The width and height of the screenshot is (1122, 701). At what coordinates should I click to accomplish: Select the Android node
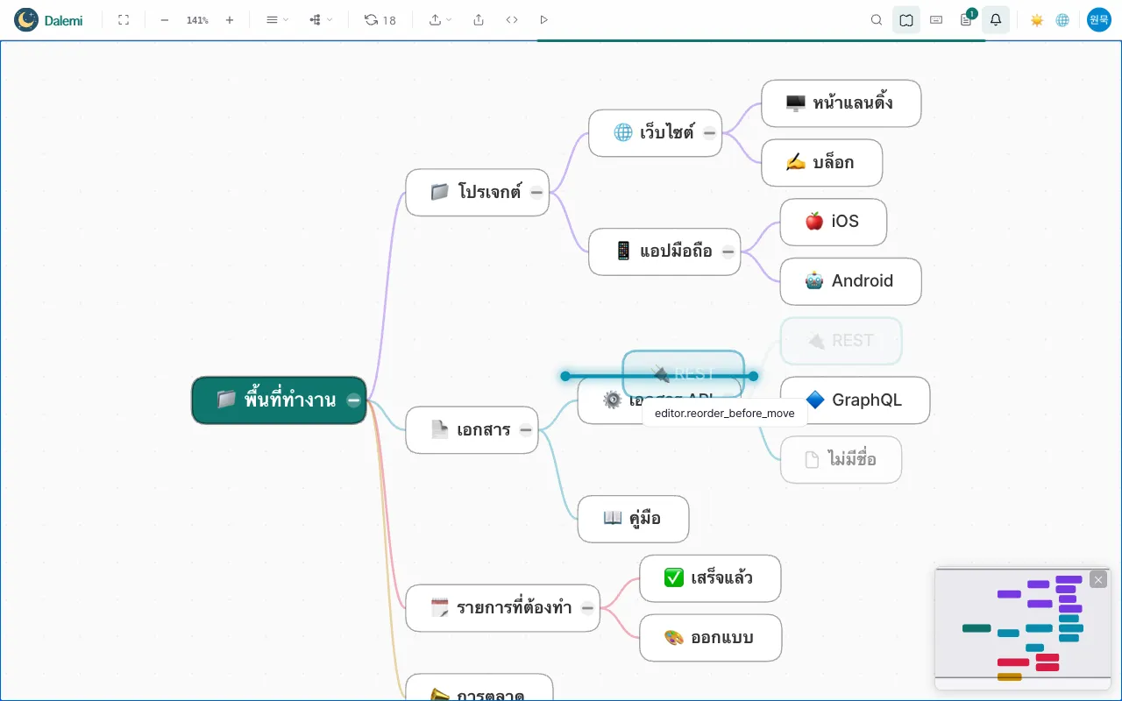pos(850,281)
